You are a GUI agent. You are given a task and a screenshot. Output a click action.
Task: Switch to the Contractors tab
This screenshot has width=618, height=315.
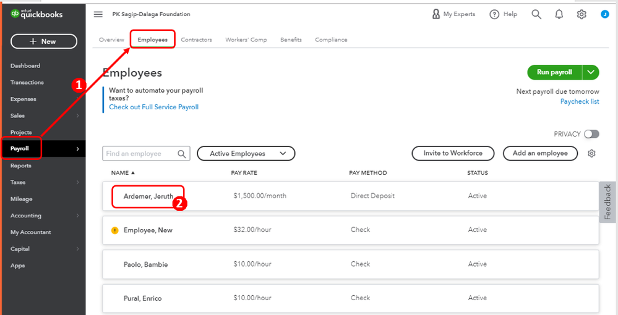(x=196, y=40)
